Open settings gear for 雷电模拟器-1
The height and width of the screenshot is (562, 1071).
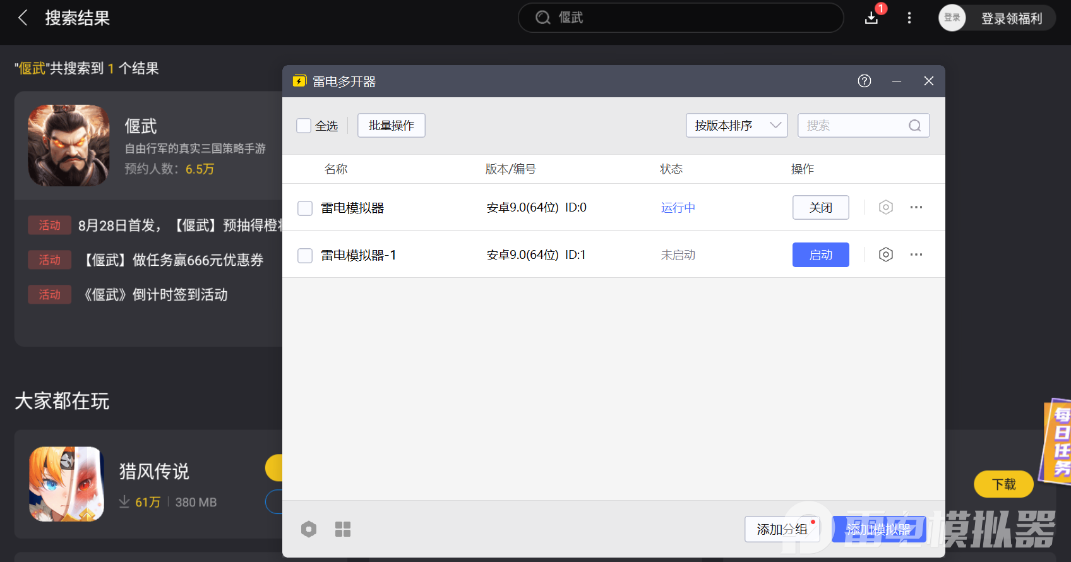point(886,254)
